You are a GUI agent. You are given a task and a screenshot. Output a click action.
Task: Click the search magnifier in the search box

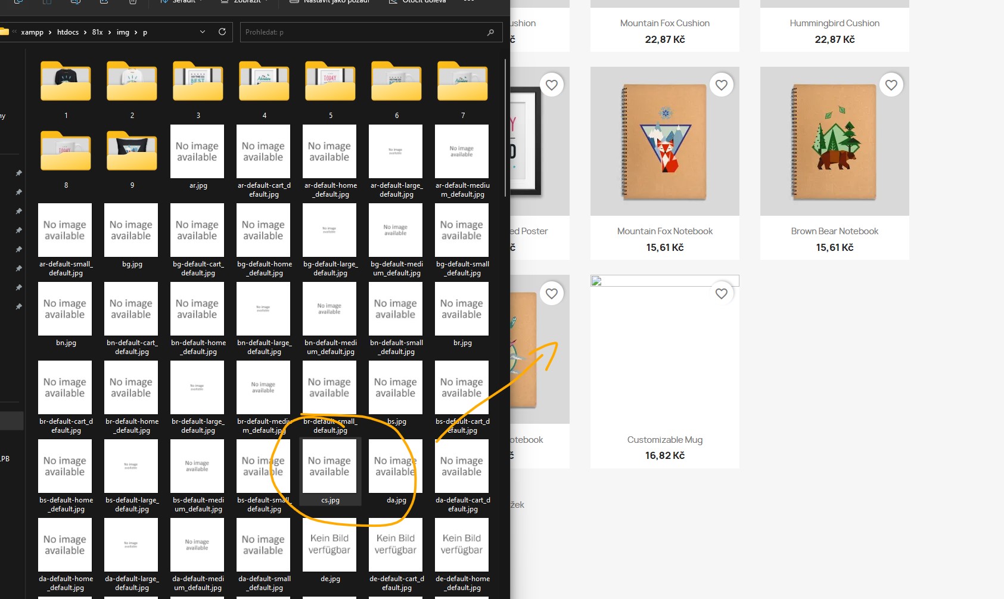pyautogui.click(x=490, y=32)
